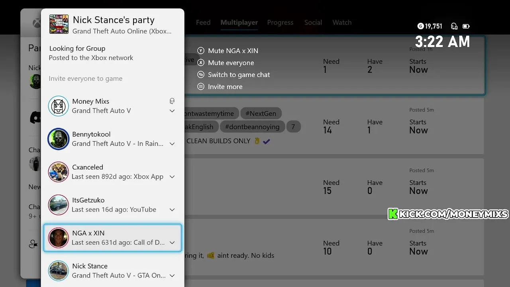This screenshot has width=510, height=287.
Task: Open Money Mixs profile avatar
Action: (x=58, y=106)
